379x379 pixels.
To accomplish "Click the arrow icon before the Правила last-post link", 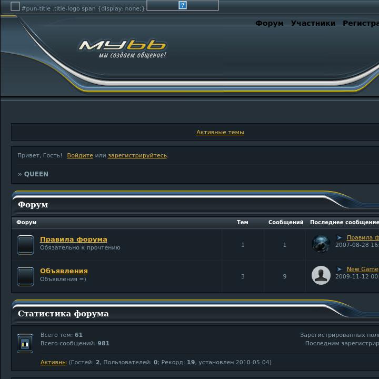I will click(340, 237).
